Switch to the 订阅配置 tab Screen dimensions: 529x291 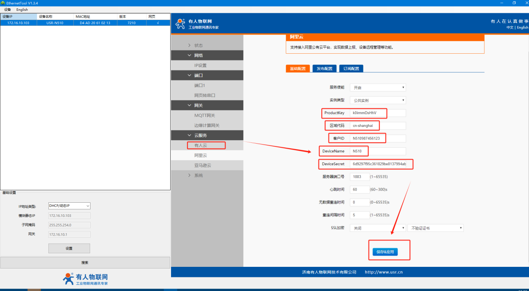(x=351, y=69)
